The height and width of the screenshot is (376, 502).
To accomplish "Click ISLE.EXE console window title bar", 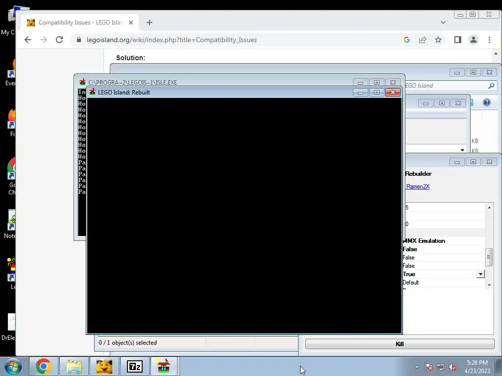I will (x=215, y=82).
